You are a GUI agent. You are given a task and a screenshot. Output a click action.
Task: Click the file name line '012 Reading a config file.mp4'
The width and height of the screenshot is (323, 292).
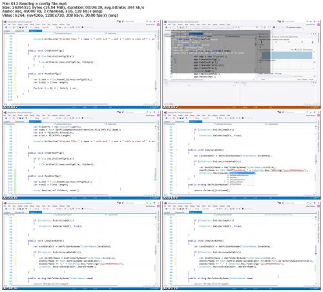[x=34, y=4]
